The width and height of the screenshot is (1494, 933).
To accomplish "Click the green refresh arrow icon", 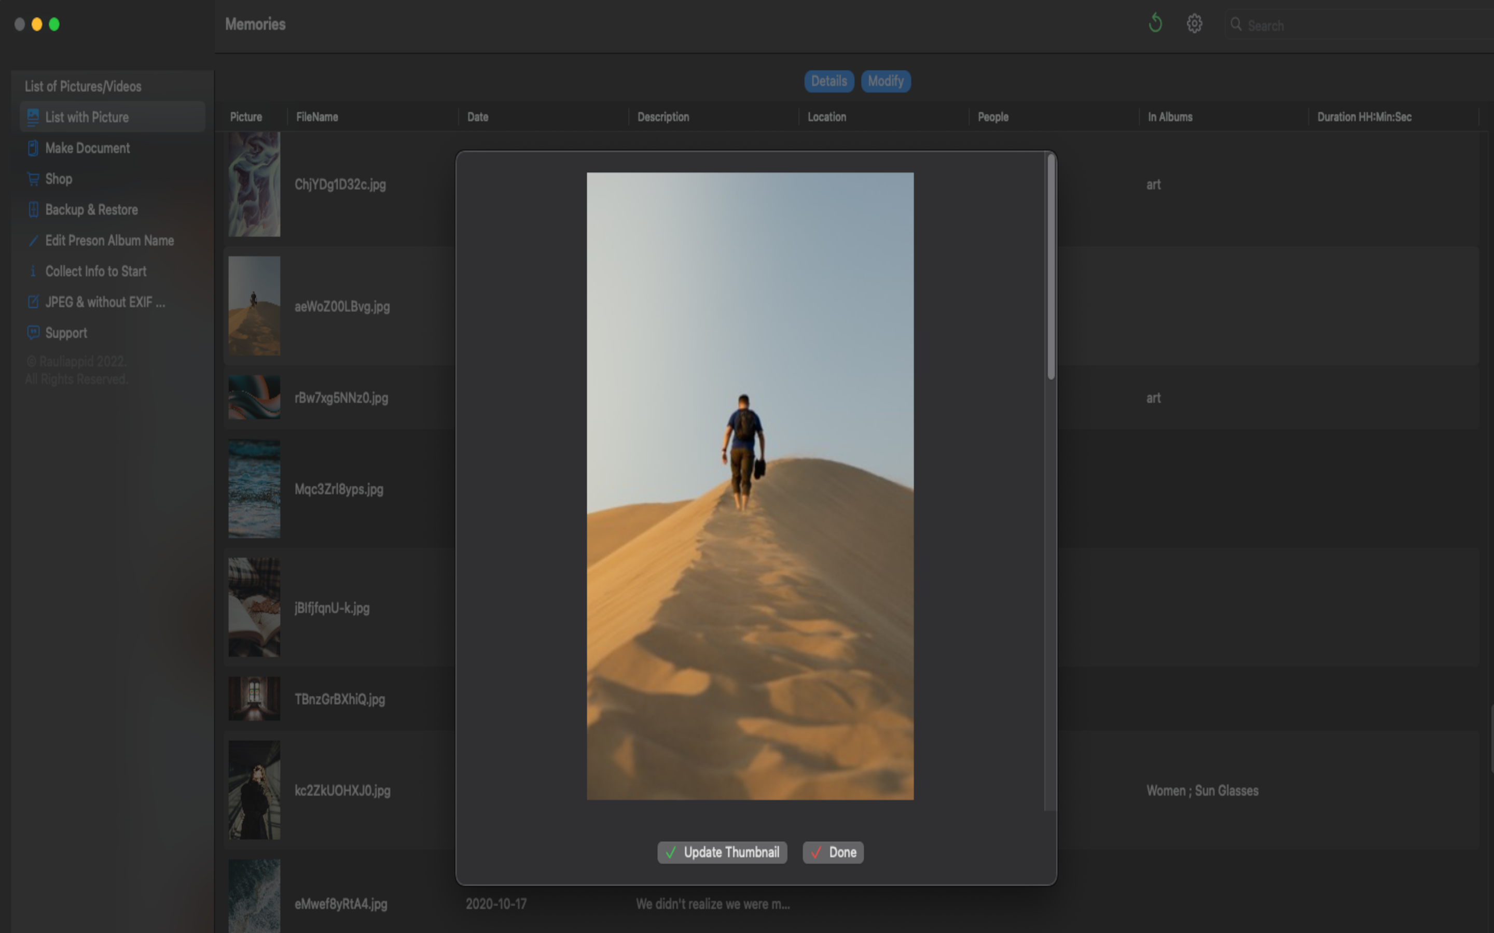I will [x=1155, y=24].
